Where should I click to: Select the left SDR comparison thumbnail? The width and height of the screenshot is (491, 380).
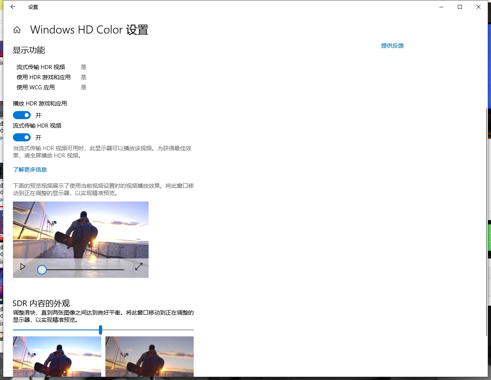pyautogui.click(x=57, y=357)
